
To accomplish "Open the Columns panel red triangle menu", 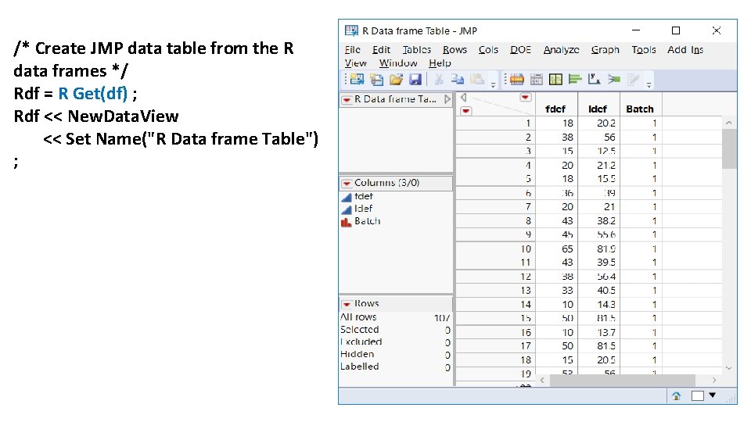I will [x=347, y=183].
